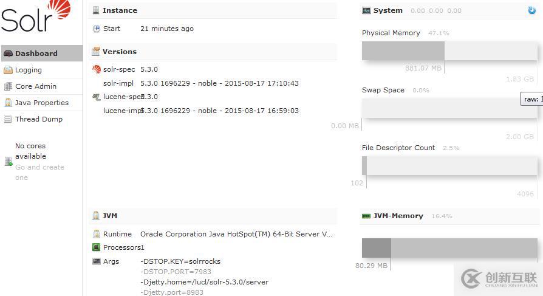The width and height of the screenshot is (543, 296).
Task: Click the no-cores add icon
Action: pyautogui.click(x=9, y=162)
